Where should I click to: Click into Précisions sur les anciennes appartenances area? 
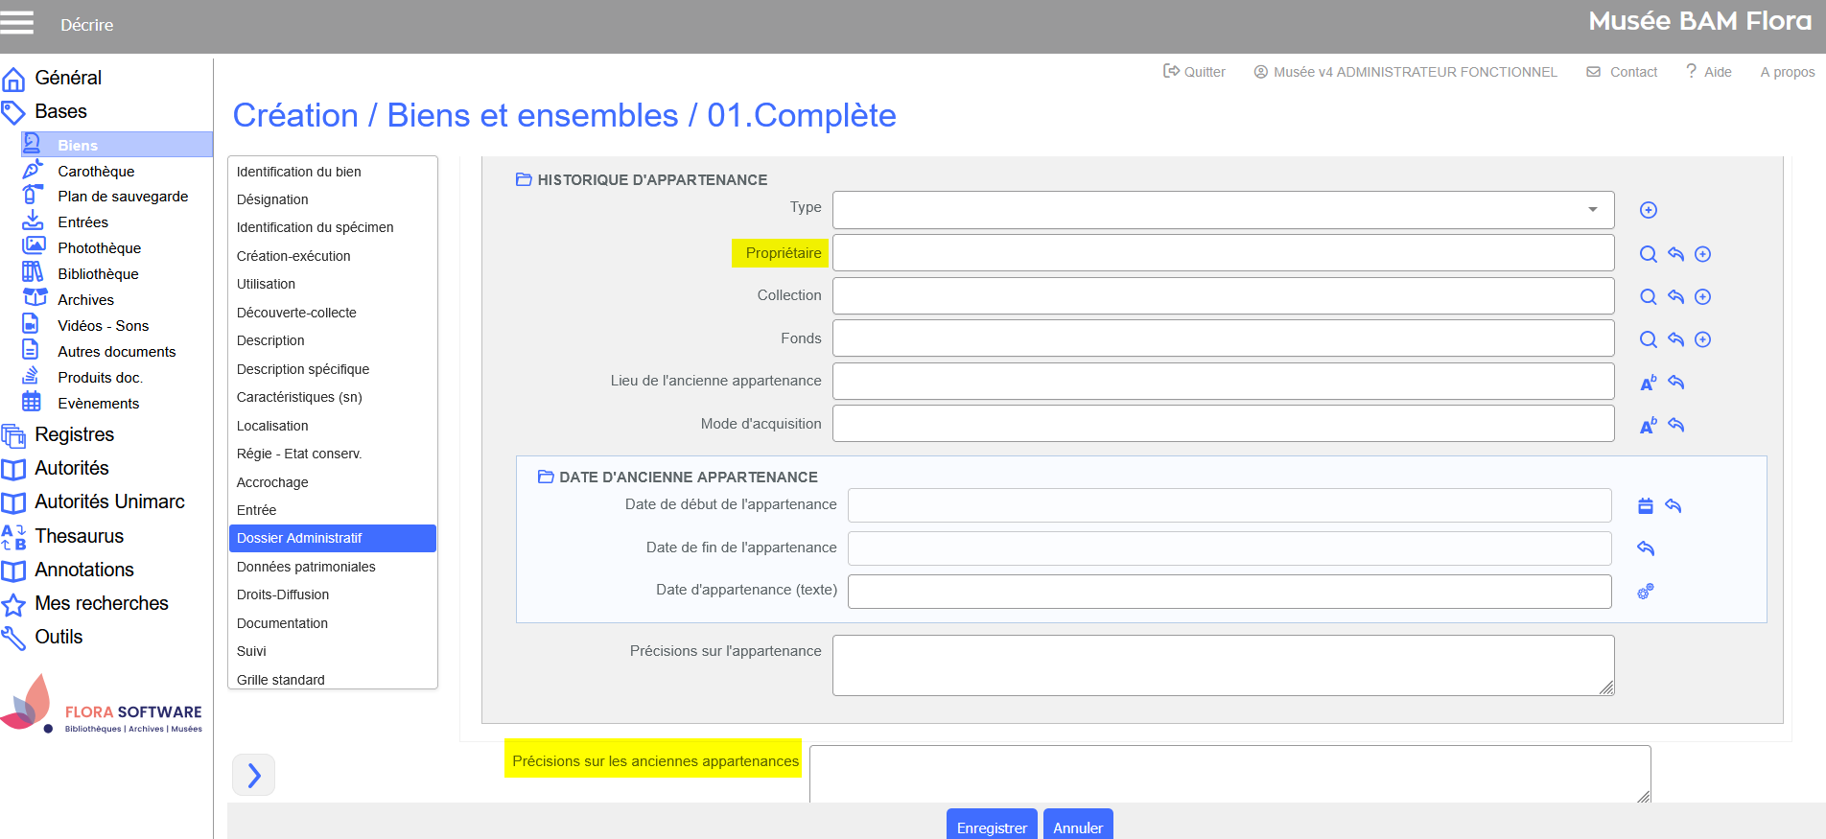pos(1229,774)
